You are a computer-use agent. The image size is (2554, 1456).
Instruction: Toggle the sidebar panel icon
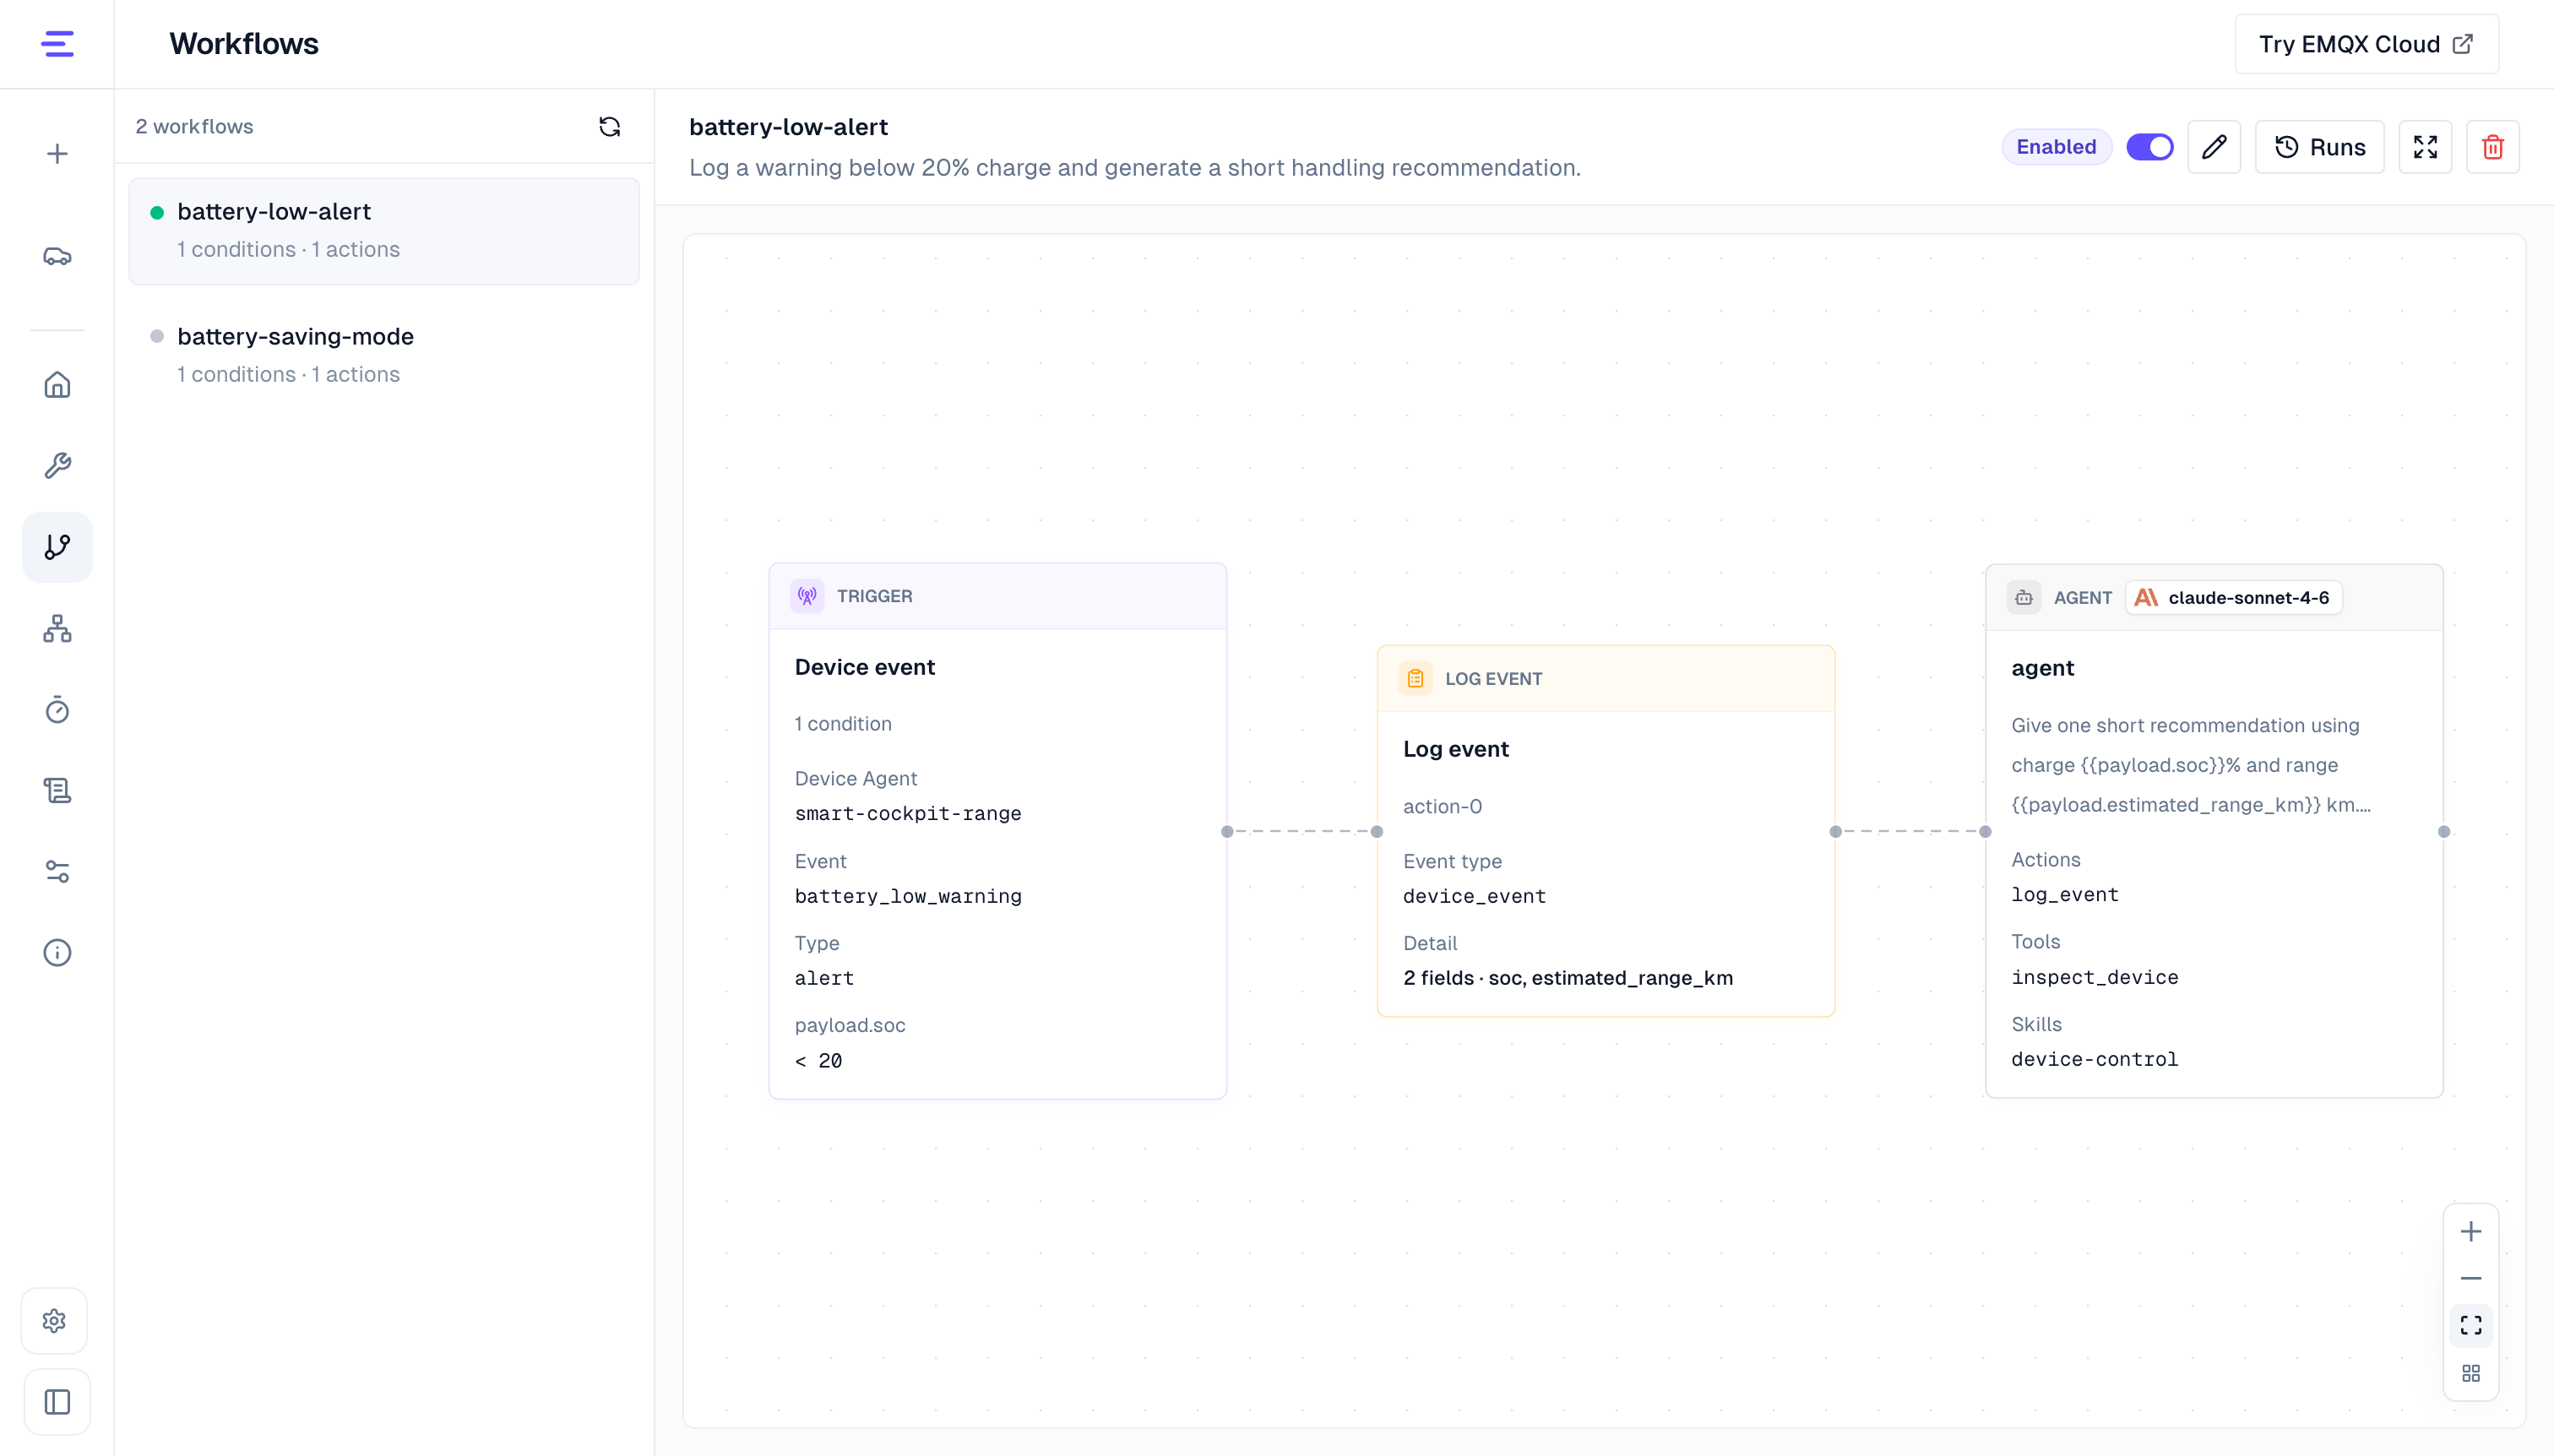tap(57, 1402)
